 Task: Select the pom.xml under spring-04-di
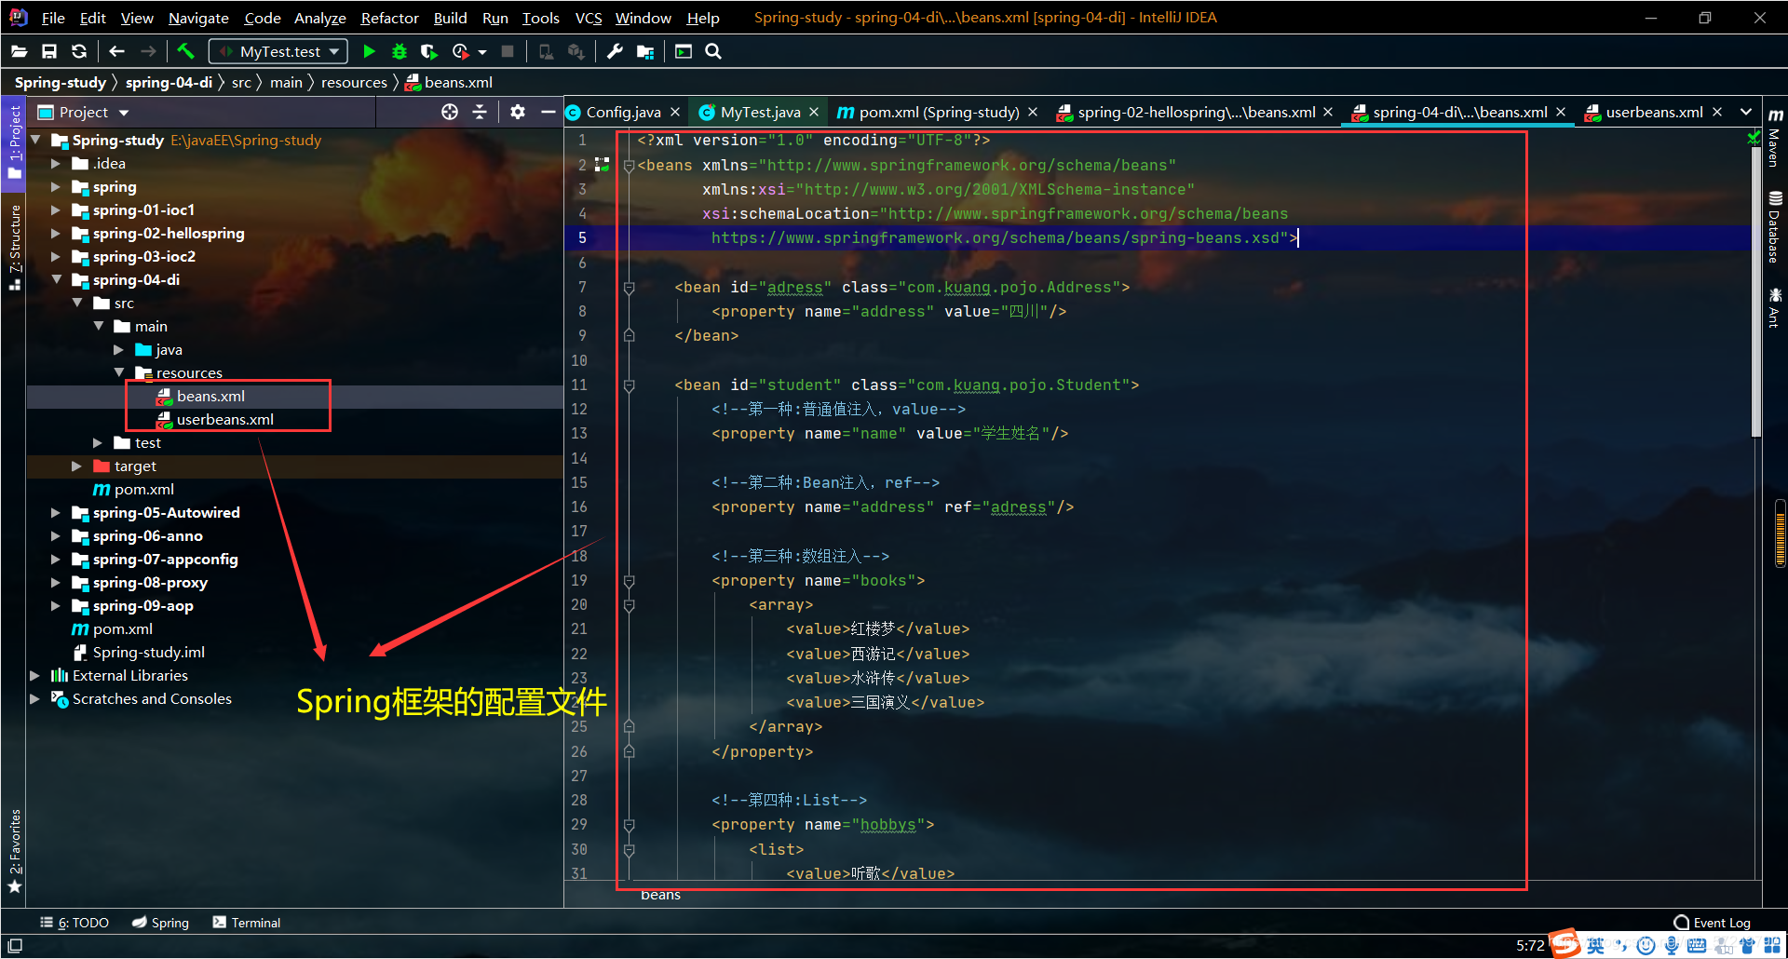[143, 490]
